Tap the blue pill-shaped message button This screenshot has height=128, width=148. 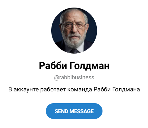(74, 111)
